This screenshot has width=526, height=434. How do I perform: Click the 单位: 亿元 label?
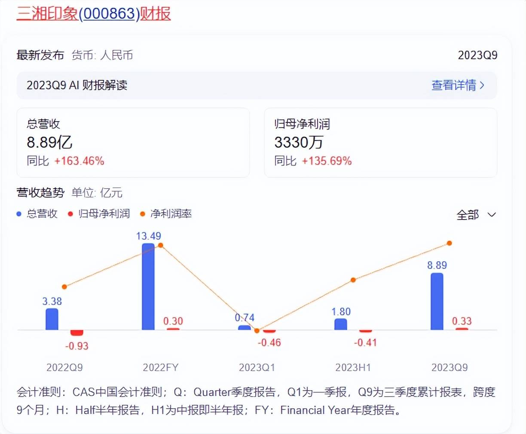click(x=97, y=193)
